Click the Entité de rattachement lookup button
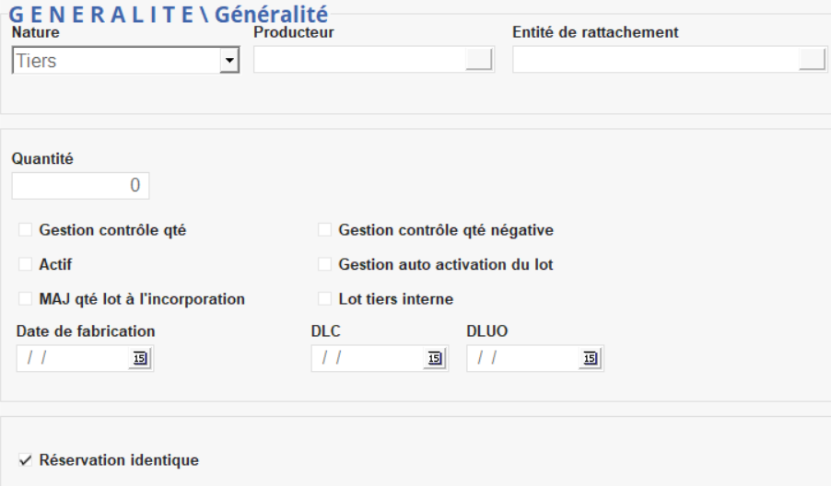Viewport: 831px width, 486px height. [x=812, y=60]
